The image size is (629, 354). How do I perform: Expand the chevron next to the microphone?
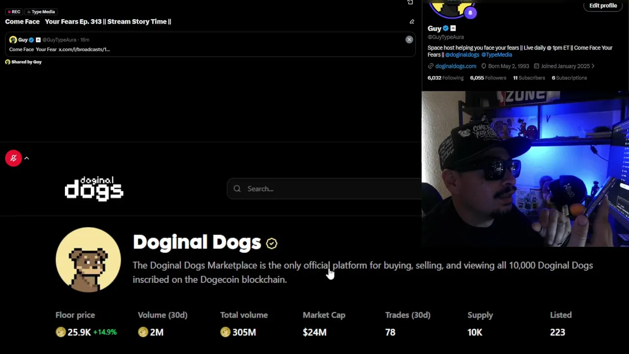[27, 158]
